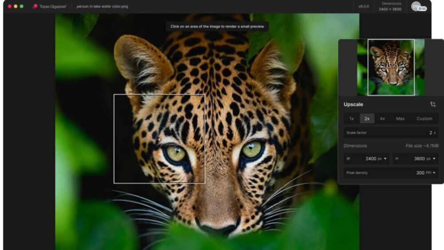444x250 pixels.
Task: Open the height unit px dropdown
Action: pyautogui.click(x=432, y=159)
